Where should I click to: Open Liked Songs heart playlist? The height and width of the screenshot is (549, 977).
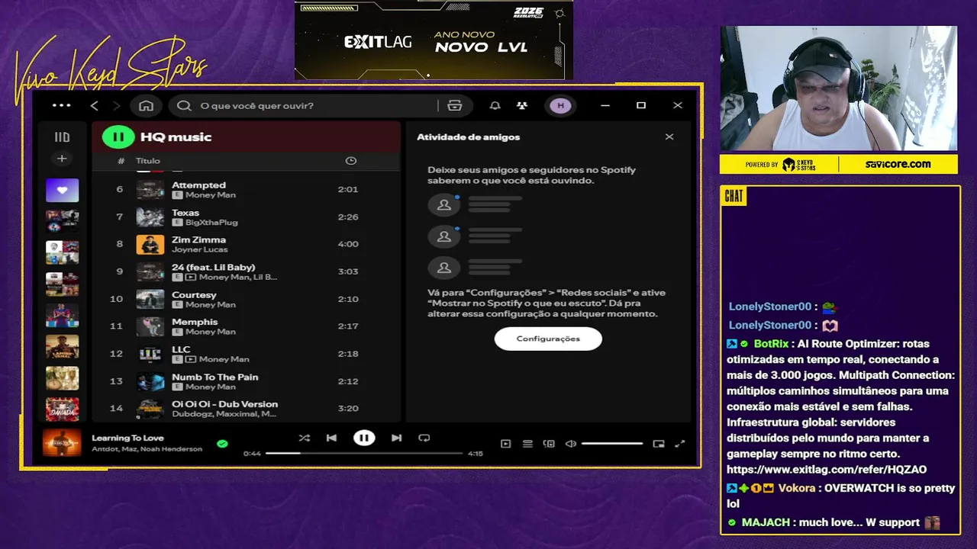point(62,190)
